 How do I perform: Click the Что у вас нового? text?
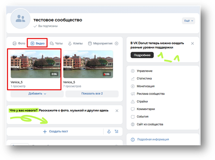coord(23,110)
